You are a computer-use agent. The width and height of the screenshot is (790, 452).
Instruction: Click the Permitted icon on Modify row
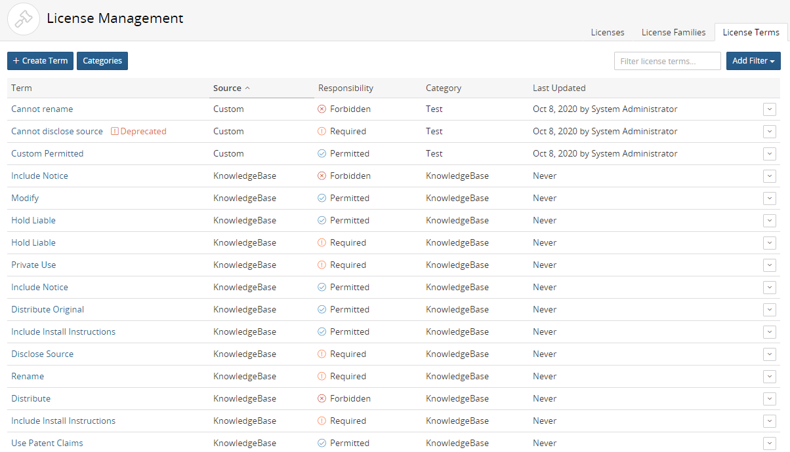322,198
